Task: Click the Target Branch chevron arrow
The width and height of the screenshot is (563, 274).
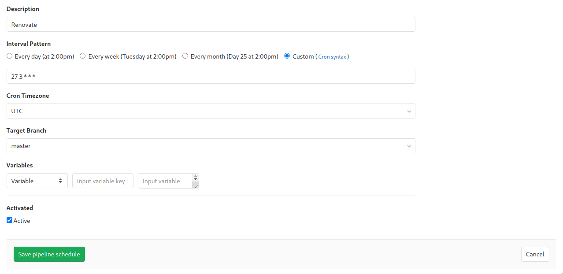Action: (409, 146)
